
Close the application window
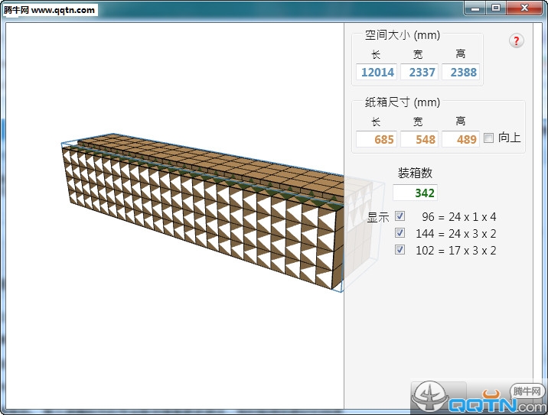524,8
